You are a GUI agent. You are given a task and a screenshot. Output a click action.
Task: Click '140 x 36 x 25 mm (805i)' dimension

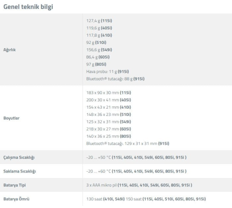(x=109, y=136)
